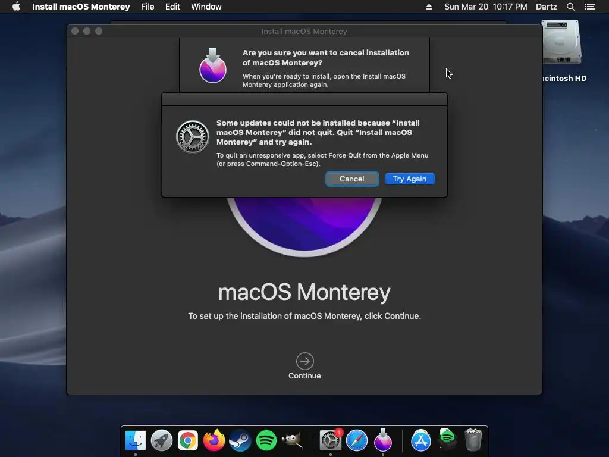The width and height of the screenshot is (609, 457).
Task: Open the Spotify installer stack in Dock
Action: tap(447, 440)
